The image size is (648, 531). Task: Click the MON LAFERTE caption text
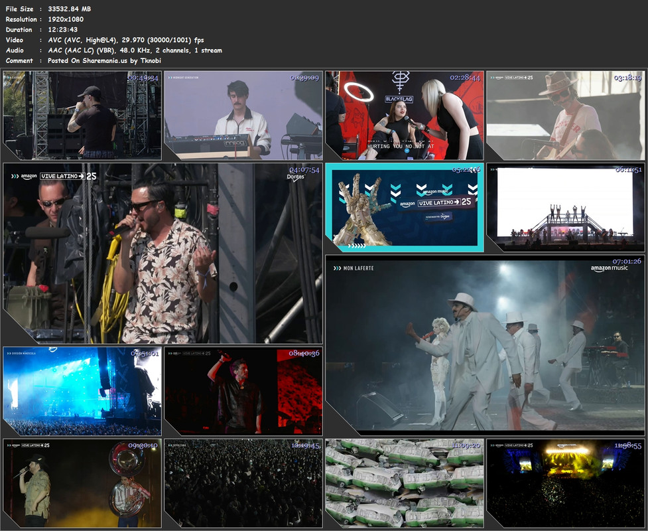tap(358, 268)
